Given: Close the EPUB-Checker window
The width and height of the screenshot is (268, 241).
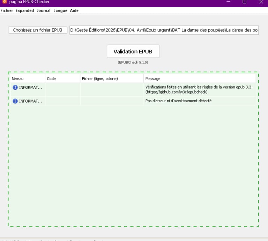Looking at the screenshot, I should [261, 2].
